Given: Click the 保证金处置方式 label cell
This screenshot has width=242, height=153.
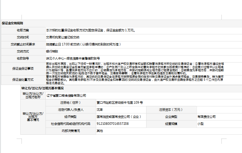Looking at the screenshot, I should point(23,80).
